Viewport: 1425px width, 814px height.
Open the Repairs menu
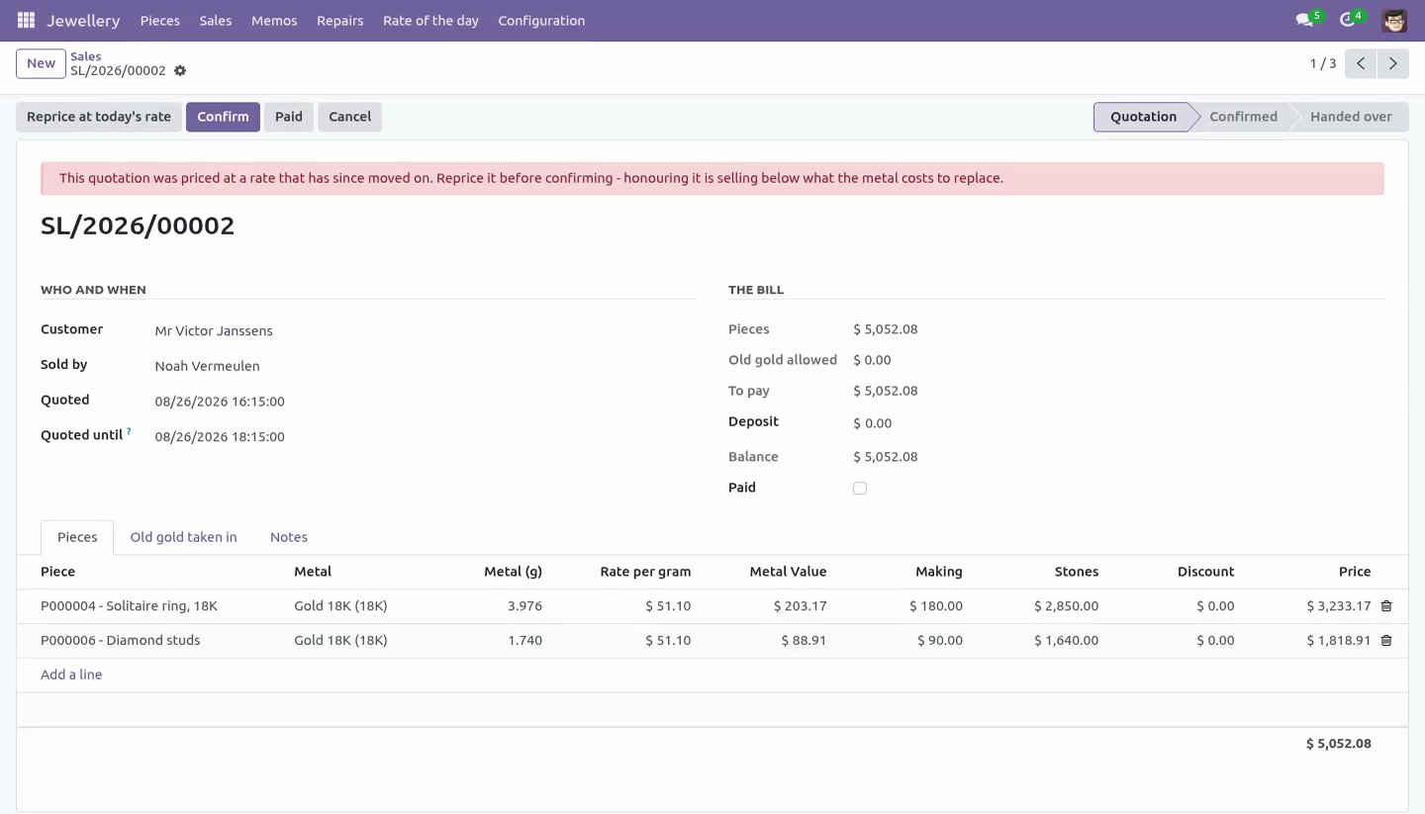tap(340, 20)
